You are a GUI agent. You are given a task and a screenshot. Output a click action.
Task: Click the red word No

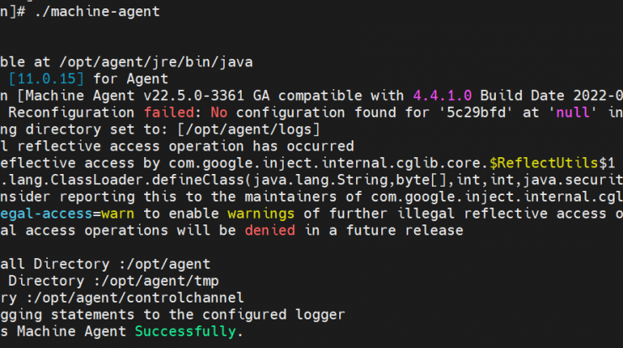[x=219, y=113]
